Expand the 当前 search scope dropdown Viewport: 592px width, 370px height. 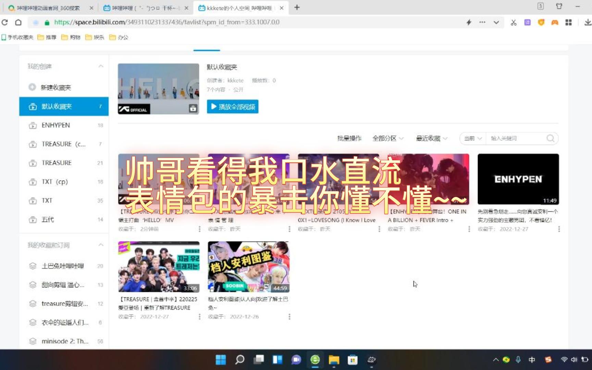pyautogui.click(x=473, y=138)
